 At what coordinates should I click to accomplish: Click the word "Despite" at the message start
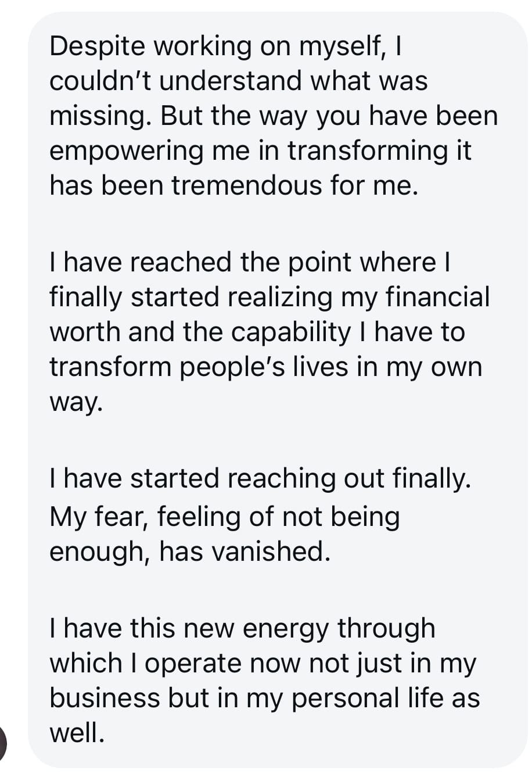pyautogui.click(x=96, y=46)
